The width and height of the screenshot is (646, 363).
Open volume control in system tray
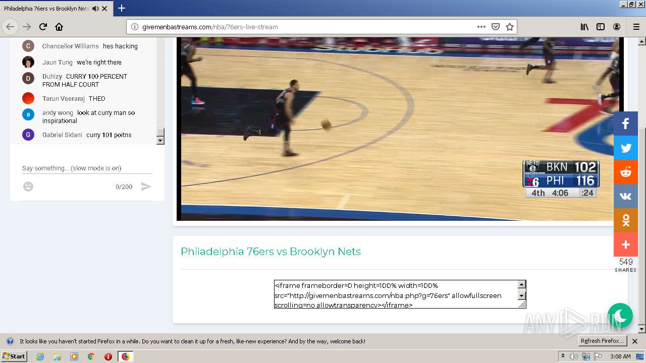point(574,356)
